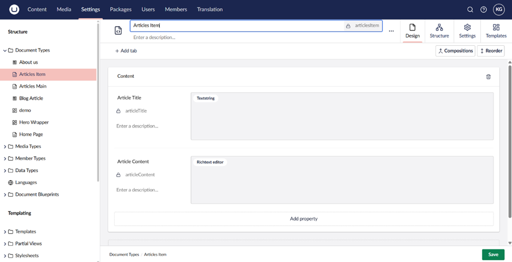Image resolution: width=512 pixels, height=262 pixels.
Task: Open the Settings tab of the document type
Action: pos(467,31)
